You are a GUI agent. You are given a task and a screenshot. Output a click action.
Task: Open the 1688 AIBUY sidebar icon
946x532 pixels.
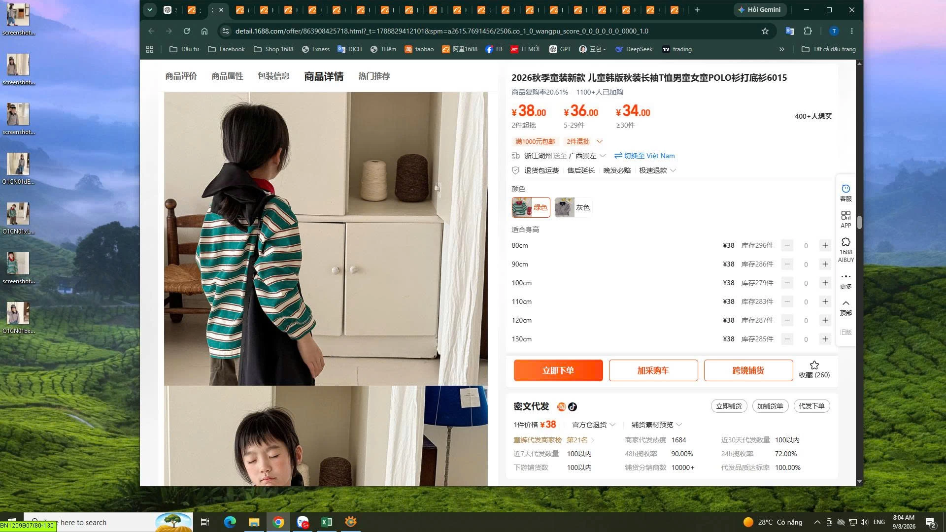(x=845, y=250)
